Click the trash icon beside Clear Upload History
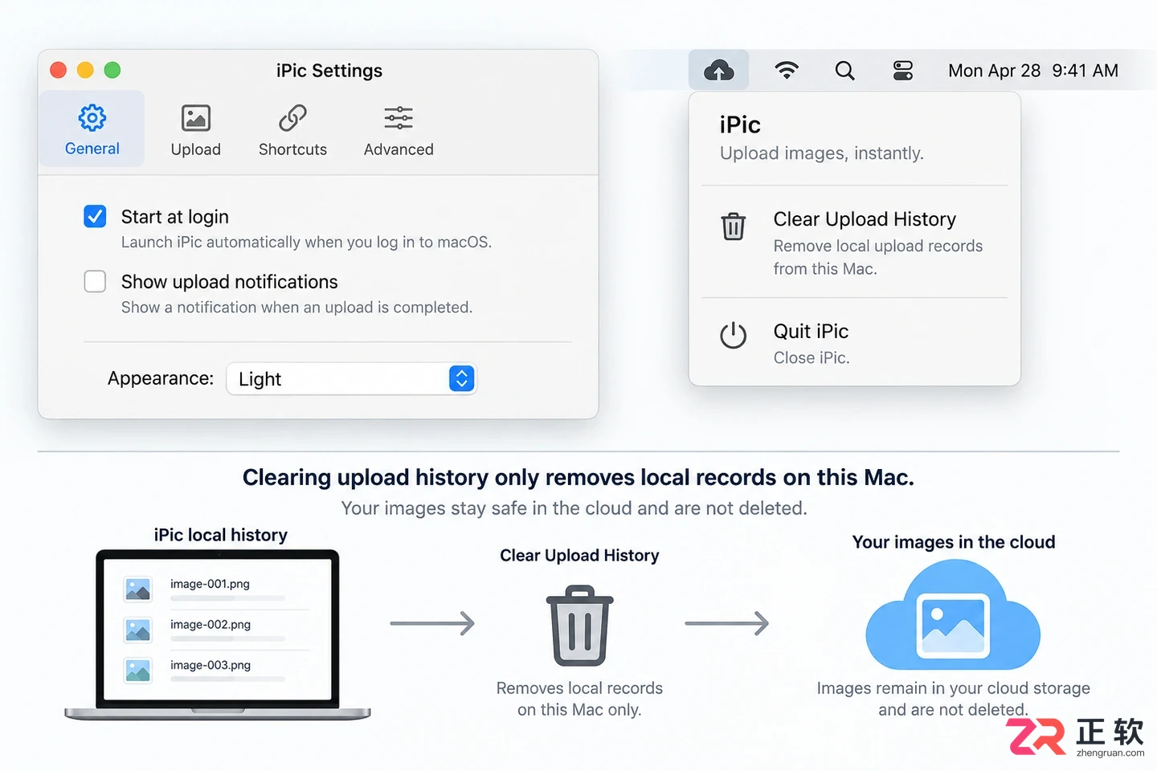1157x771 pixels. (x=733, y=226)
